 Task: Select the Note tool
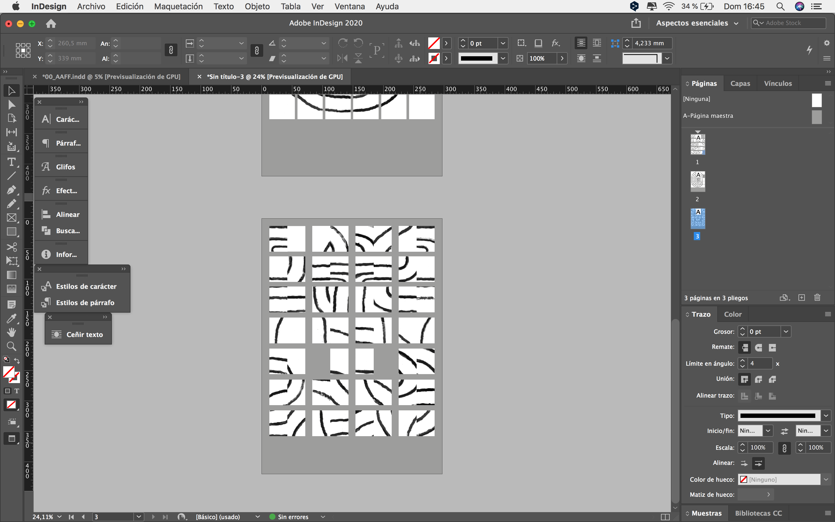(11, 304)
